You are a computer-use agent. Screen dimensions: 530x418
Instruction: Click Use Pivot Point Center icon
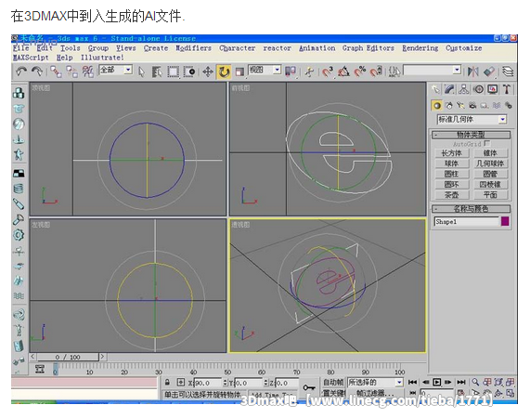(291, 71)
